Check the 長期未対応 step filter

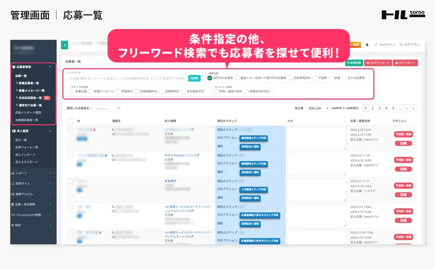click(x=162, y=92)
